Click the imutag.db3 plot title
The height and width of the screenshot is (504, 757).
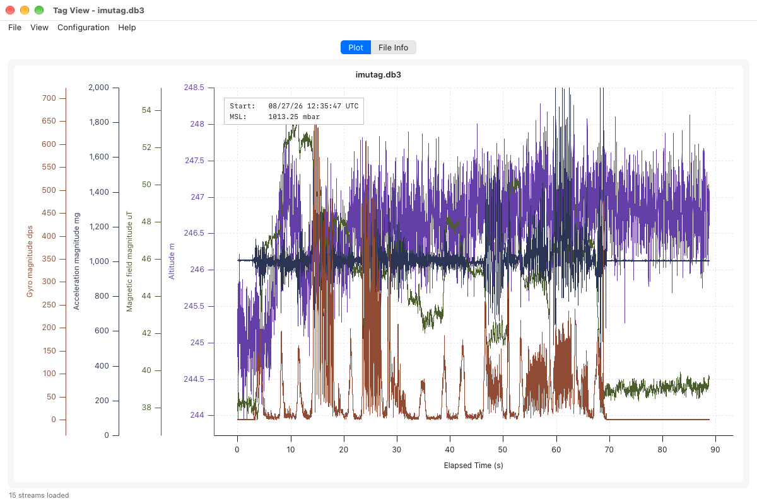tap(378, 74)
